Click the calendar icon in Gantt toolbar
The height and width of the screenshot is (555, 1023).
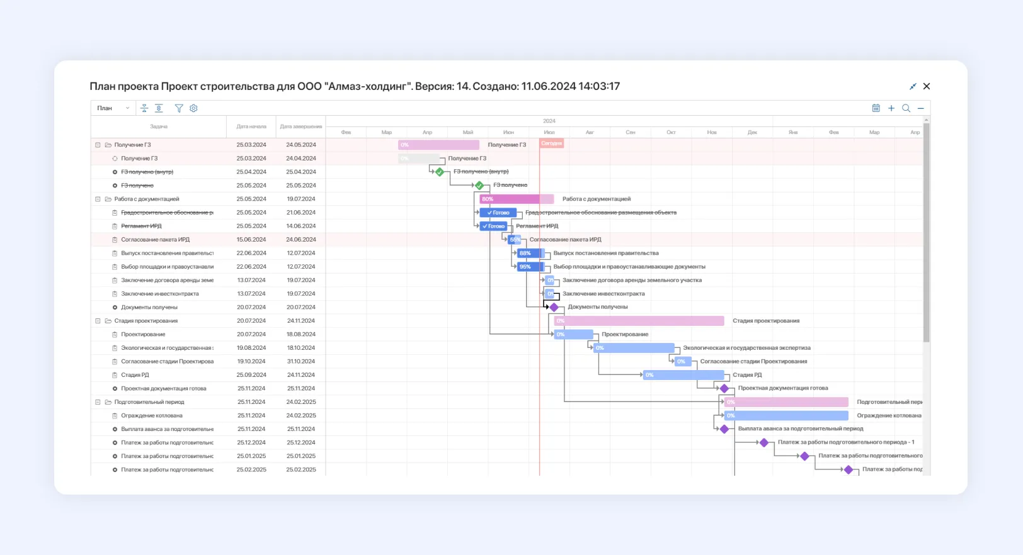pyautogui.click(x=876, y=108)
